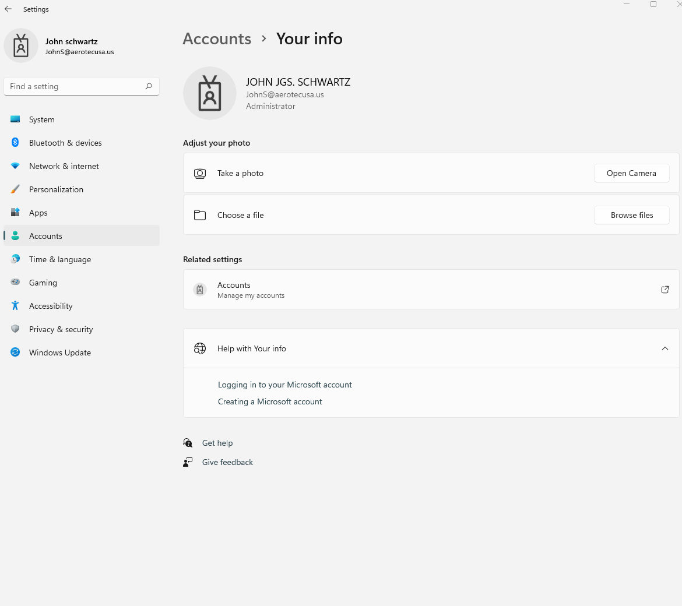
Task: Click the Accessibility figure icon
Action: tap(15, 305)
